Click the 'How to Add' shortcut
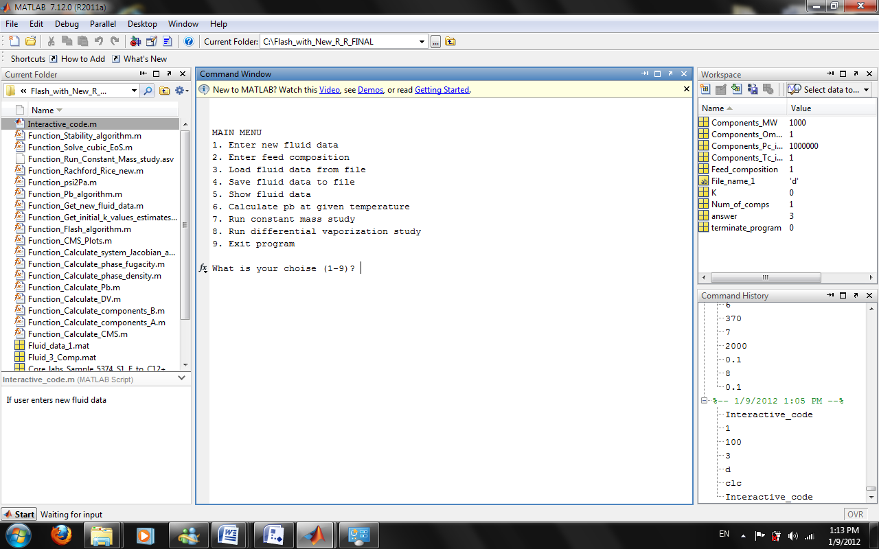The width and height of the screenshot is (879, 549). tap(77, 59)
